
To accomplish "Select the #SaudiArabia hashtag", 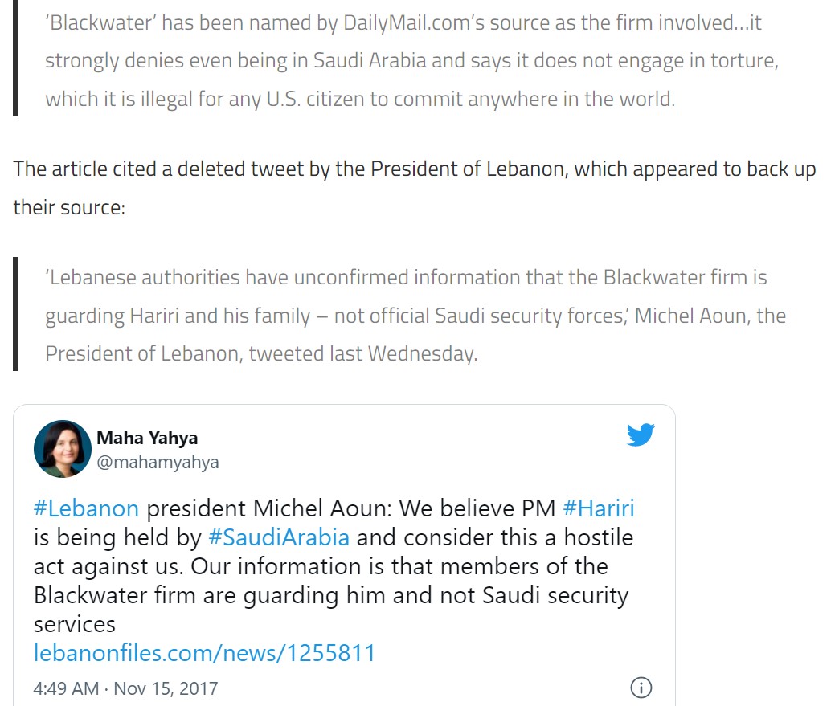I will coord(278,537).
